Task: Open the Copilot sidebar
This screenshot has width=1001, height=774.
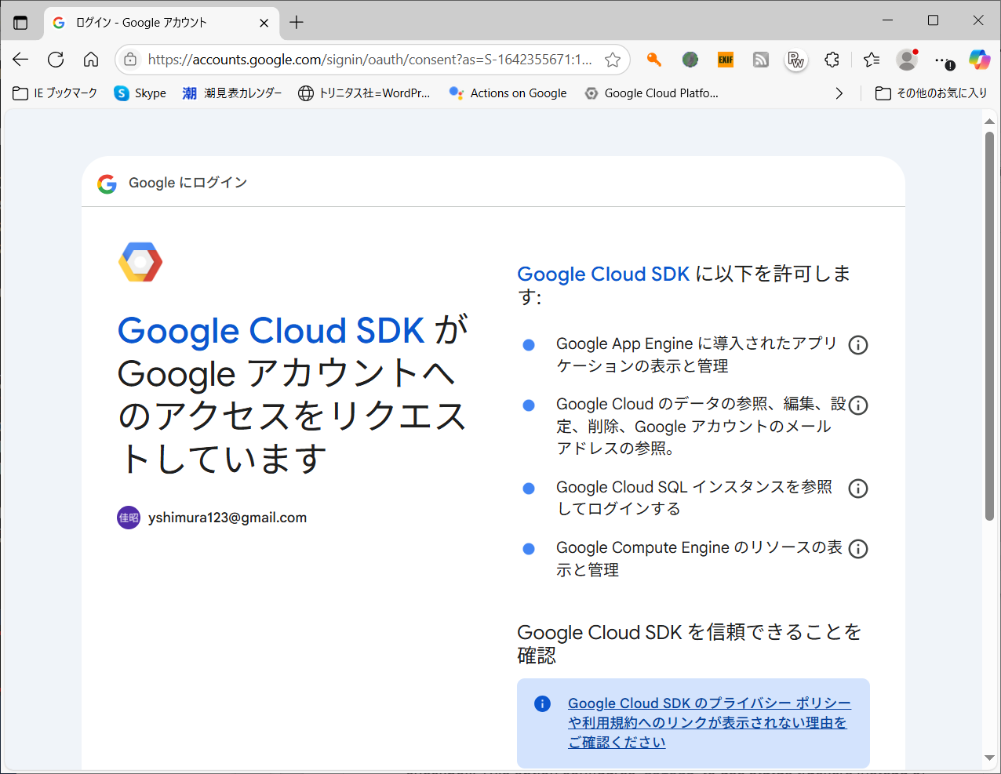Action: (979, 60)
